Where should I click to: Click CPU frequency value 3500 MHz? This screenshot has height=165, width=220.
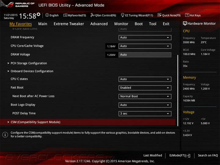tap(189, 42)
